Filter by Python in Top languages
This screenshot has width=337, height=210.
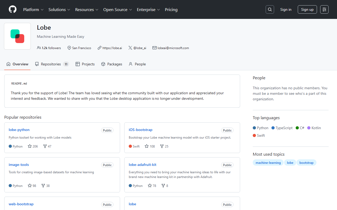[261, 128]
